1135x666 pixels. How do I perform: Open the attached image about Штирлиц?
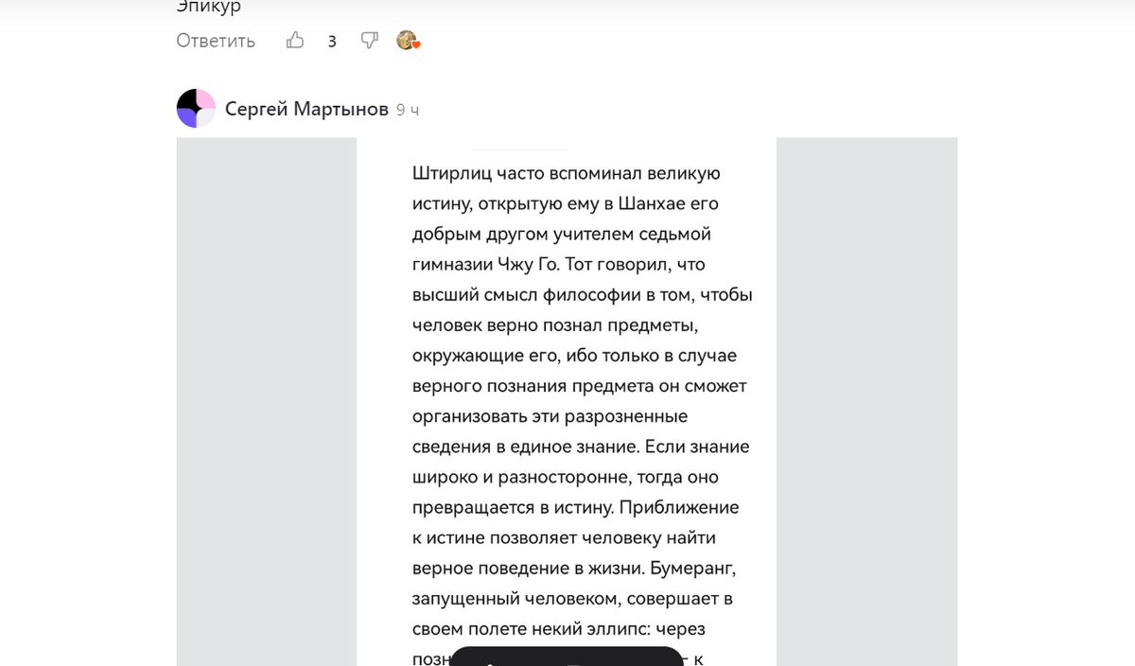coord(567,402)
